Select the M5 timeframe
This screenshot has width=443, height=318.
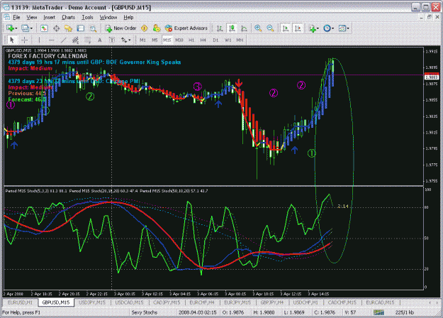point(155,40)
